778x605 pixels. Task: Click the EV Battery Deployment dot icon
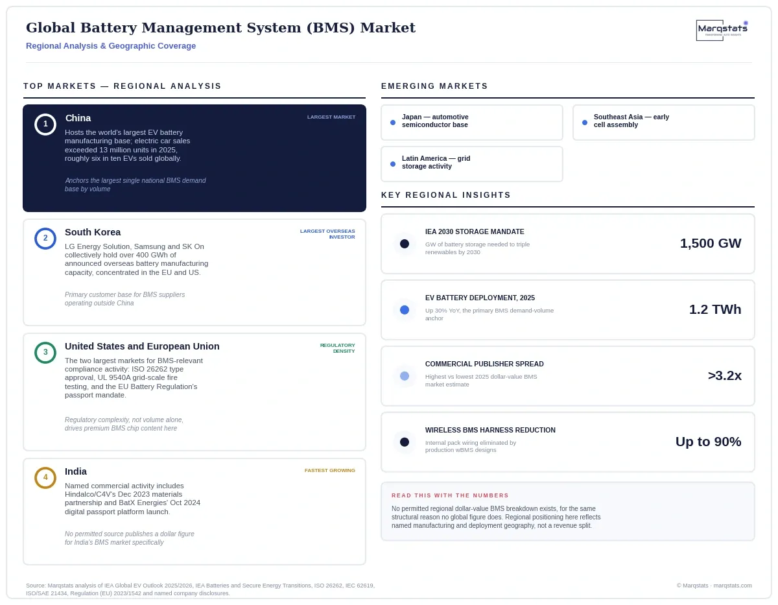(405, 310)
